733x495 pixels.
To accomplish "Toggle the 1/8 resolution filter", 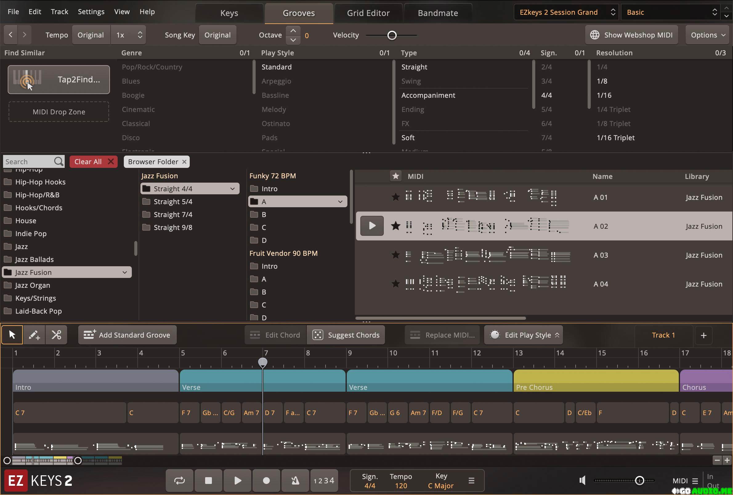I will point(602,81).
